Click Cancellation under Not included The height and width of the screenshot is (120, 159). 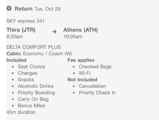click(92, 86)
